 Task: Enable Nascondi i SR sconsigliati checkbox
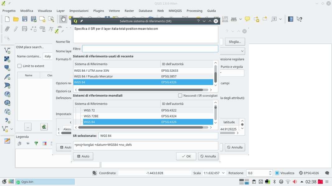click(180, 95)
